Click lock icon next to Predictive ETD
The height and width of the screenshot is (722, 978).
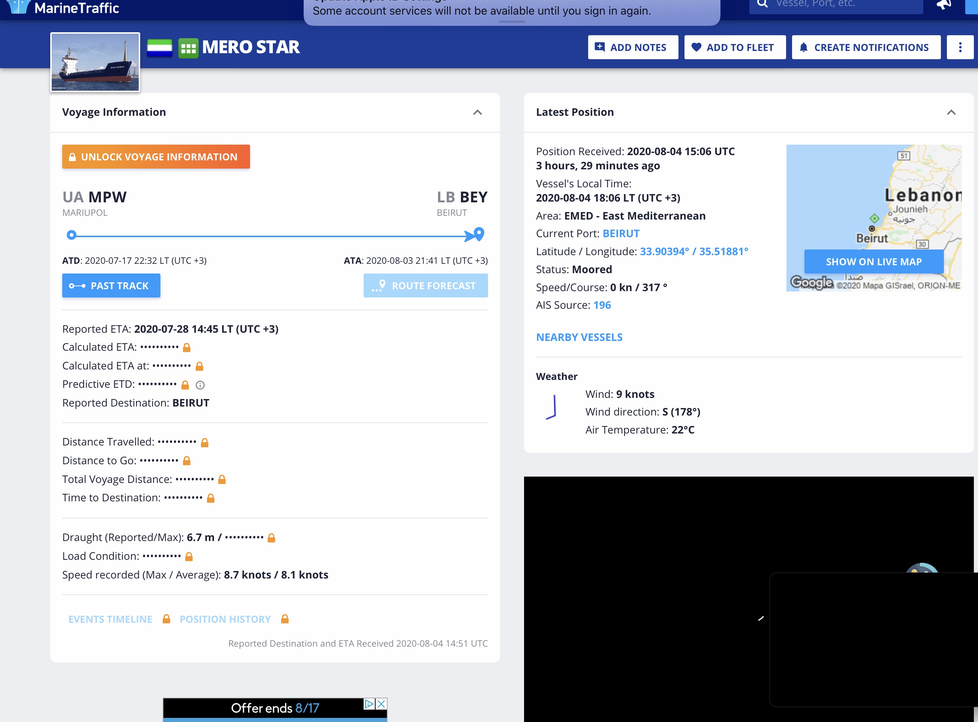pyautogui.click(x=185, y=385)
